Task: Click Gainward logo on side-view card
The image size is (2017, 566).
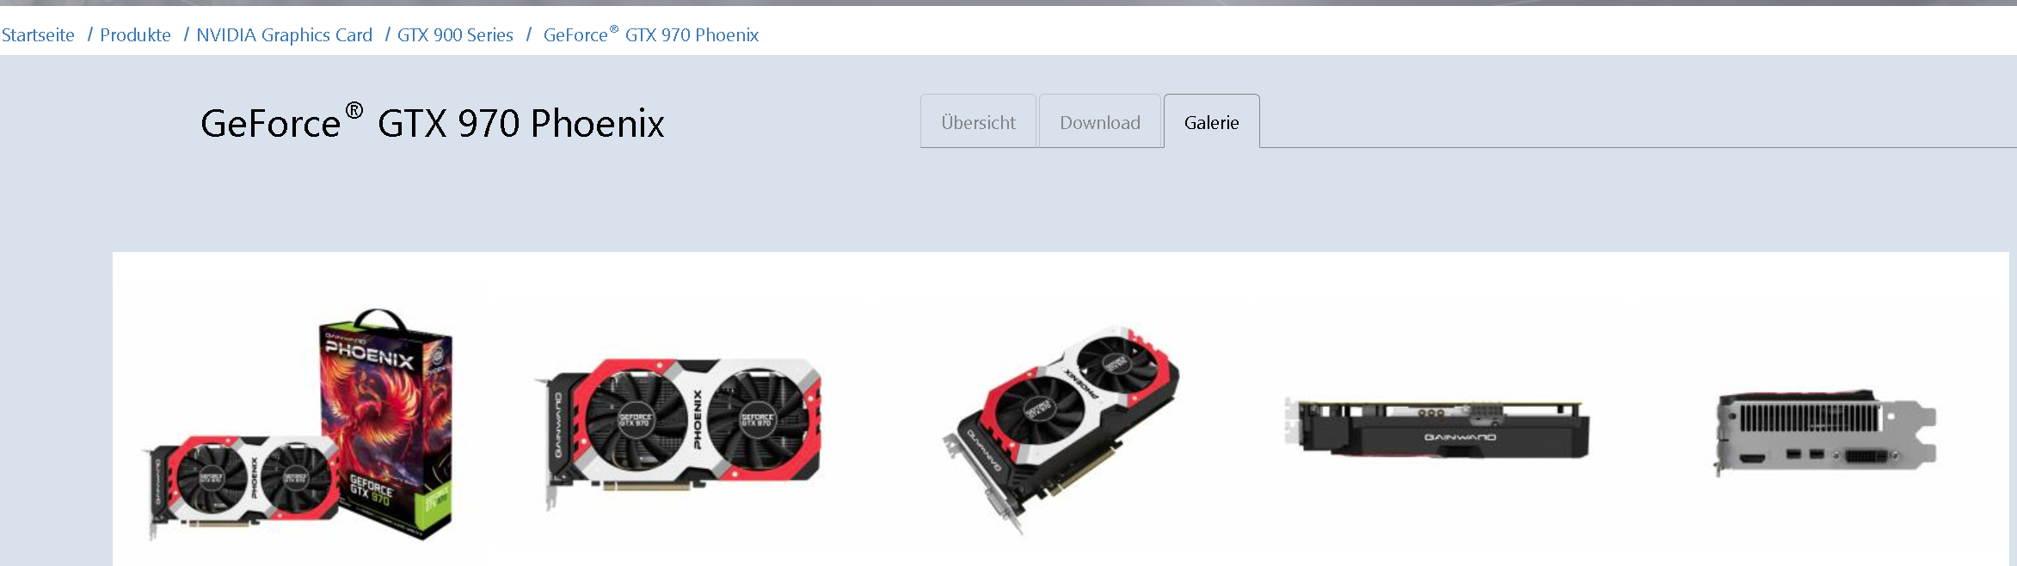Action: [x=1460, y=438]
